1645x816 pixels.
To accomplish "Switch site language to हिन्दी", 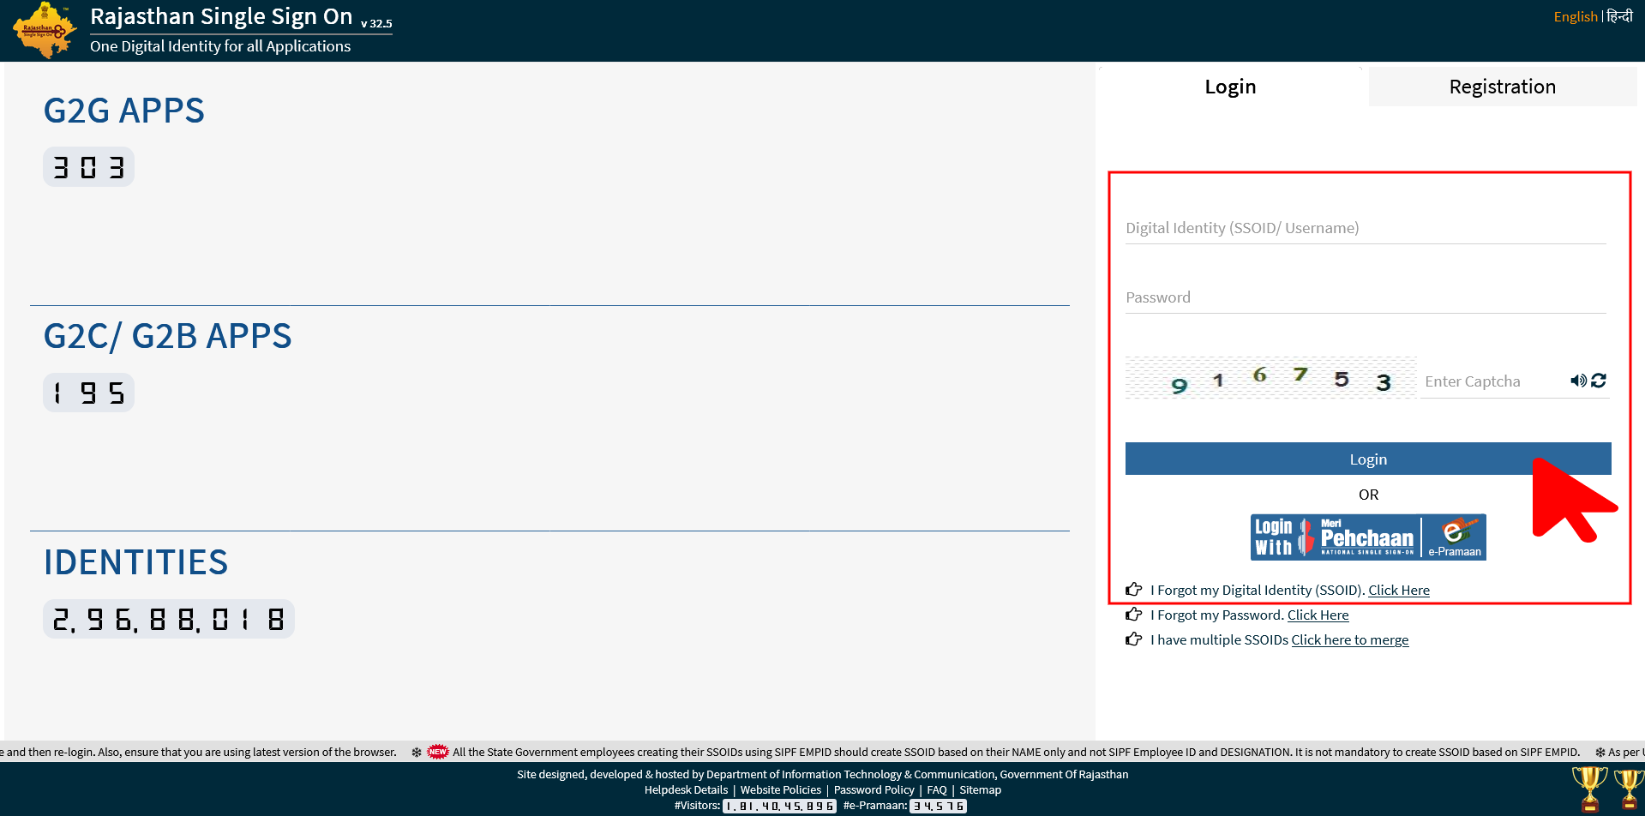I will point(1620,15).
